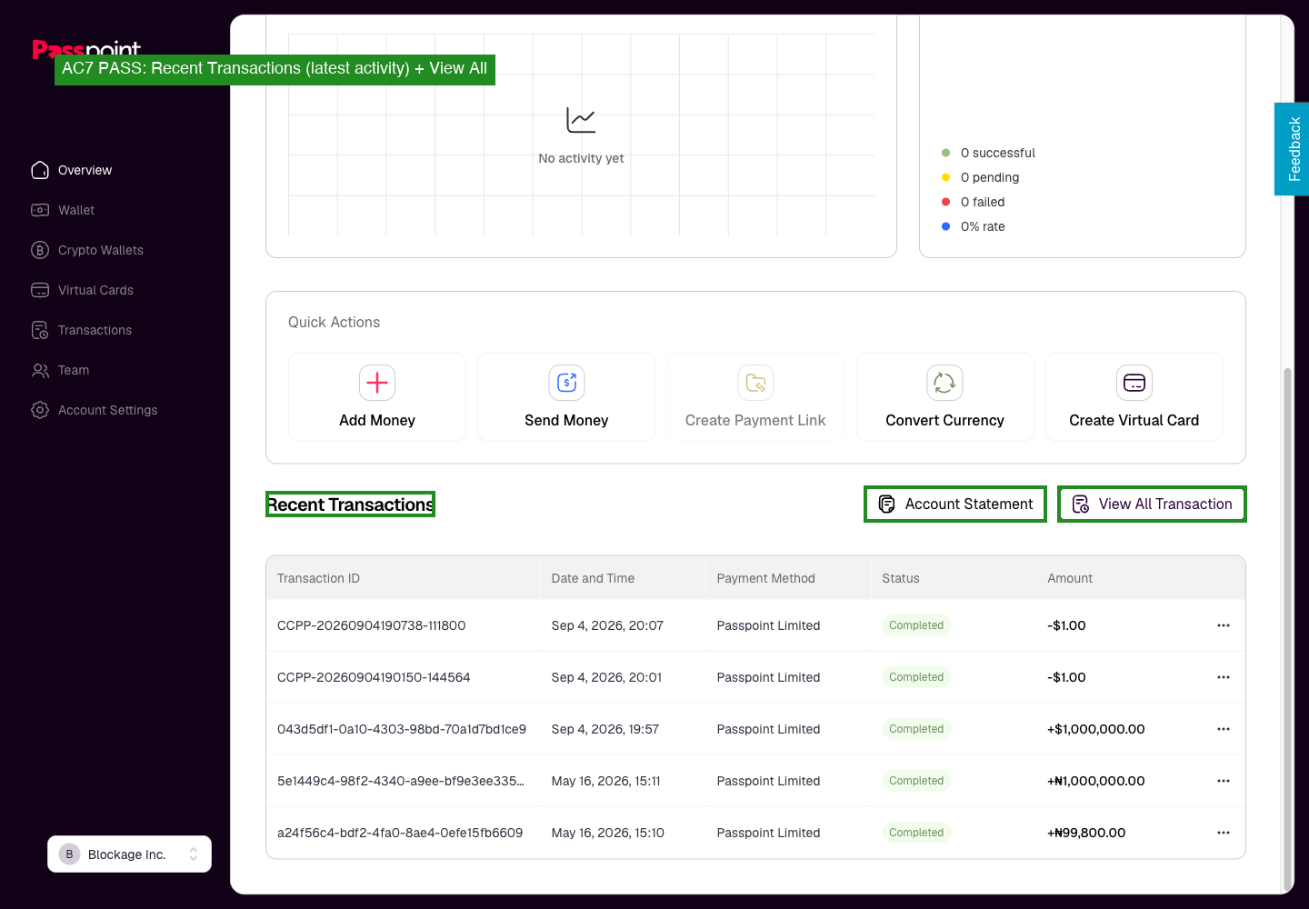The height and width of the screenshot is (909, 1309).
Task: Open the Feedback side tab
Action: [1292, 149]
